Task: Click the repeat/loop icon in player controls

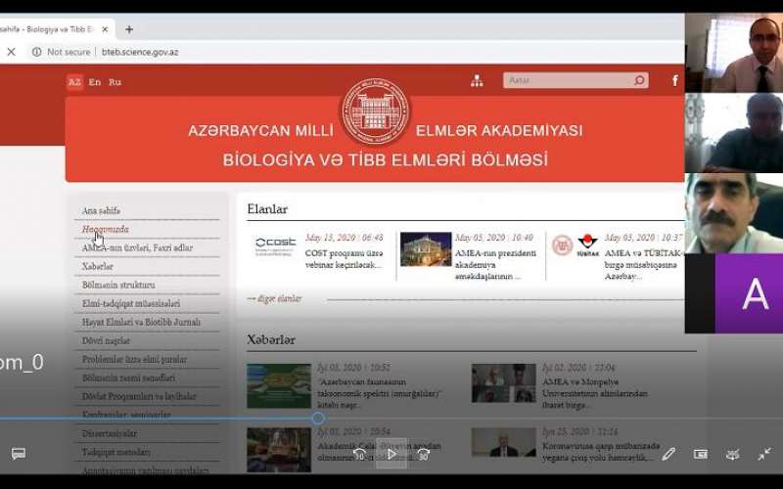Action: (x=732, y=454)
